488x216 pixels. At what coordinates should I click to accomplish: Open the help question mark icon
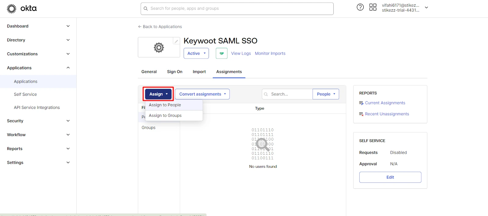click(360, 7)
